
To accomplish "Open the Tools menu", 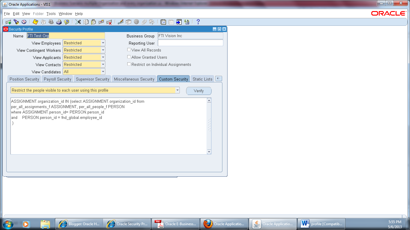I will [x=51, y=13].
